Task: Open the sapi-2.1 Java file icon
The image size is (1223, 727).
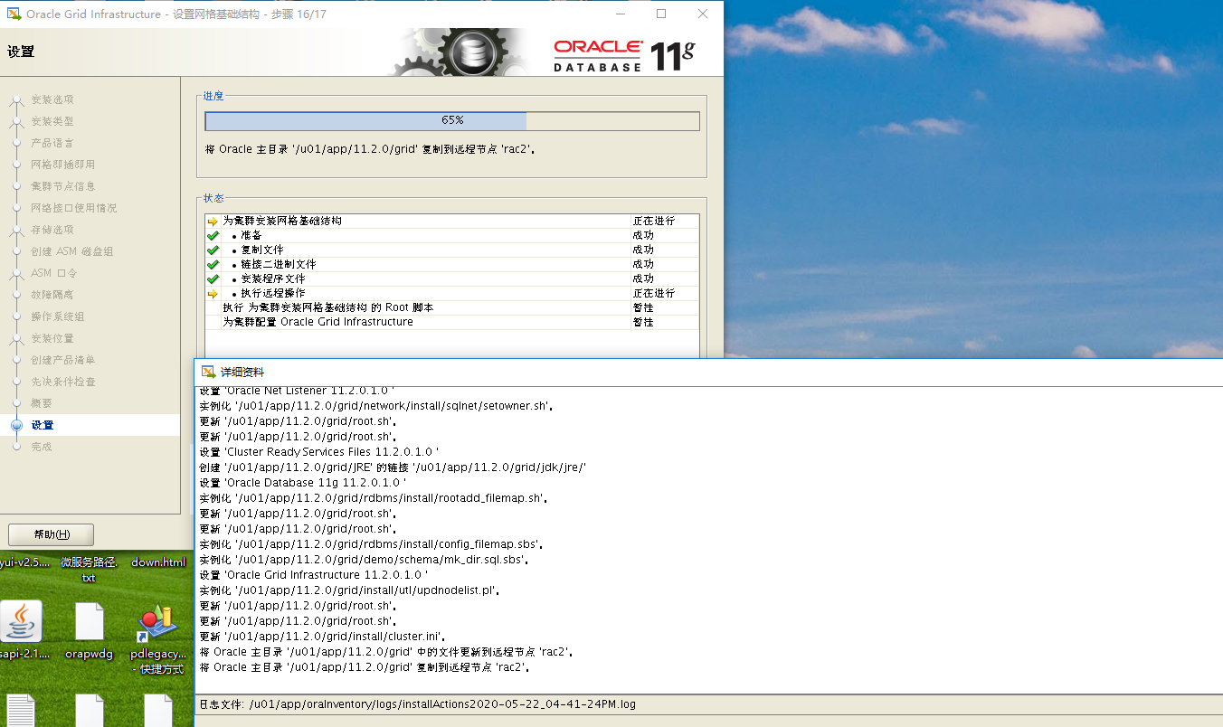Action: pyautogui.click(x=21, y=622)
